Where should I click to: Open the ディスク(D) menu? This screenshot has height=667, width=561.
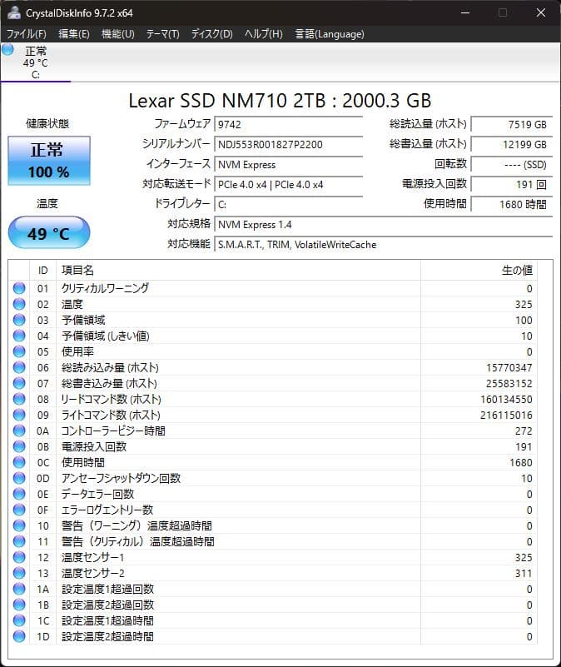(x=211, y=34)
